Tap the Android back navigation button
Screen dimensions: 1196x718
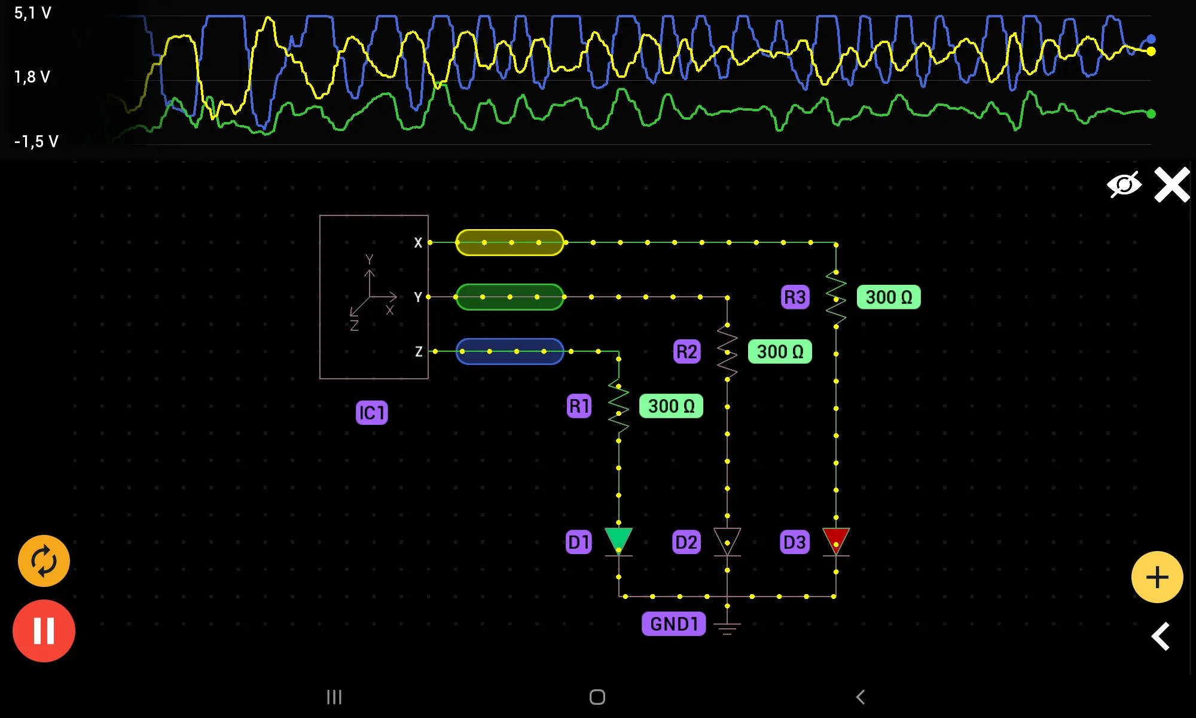pos(861,697)
